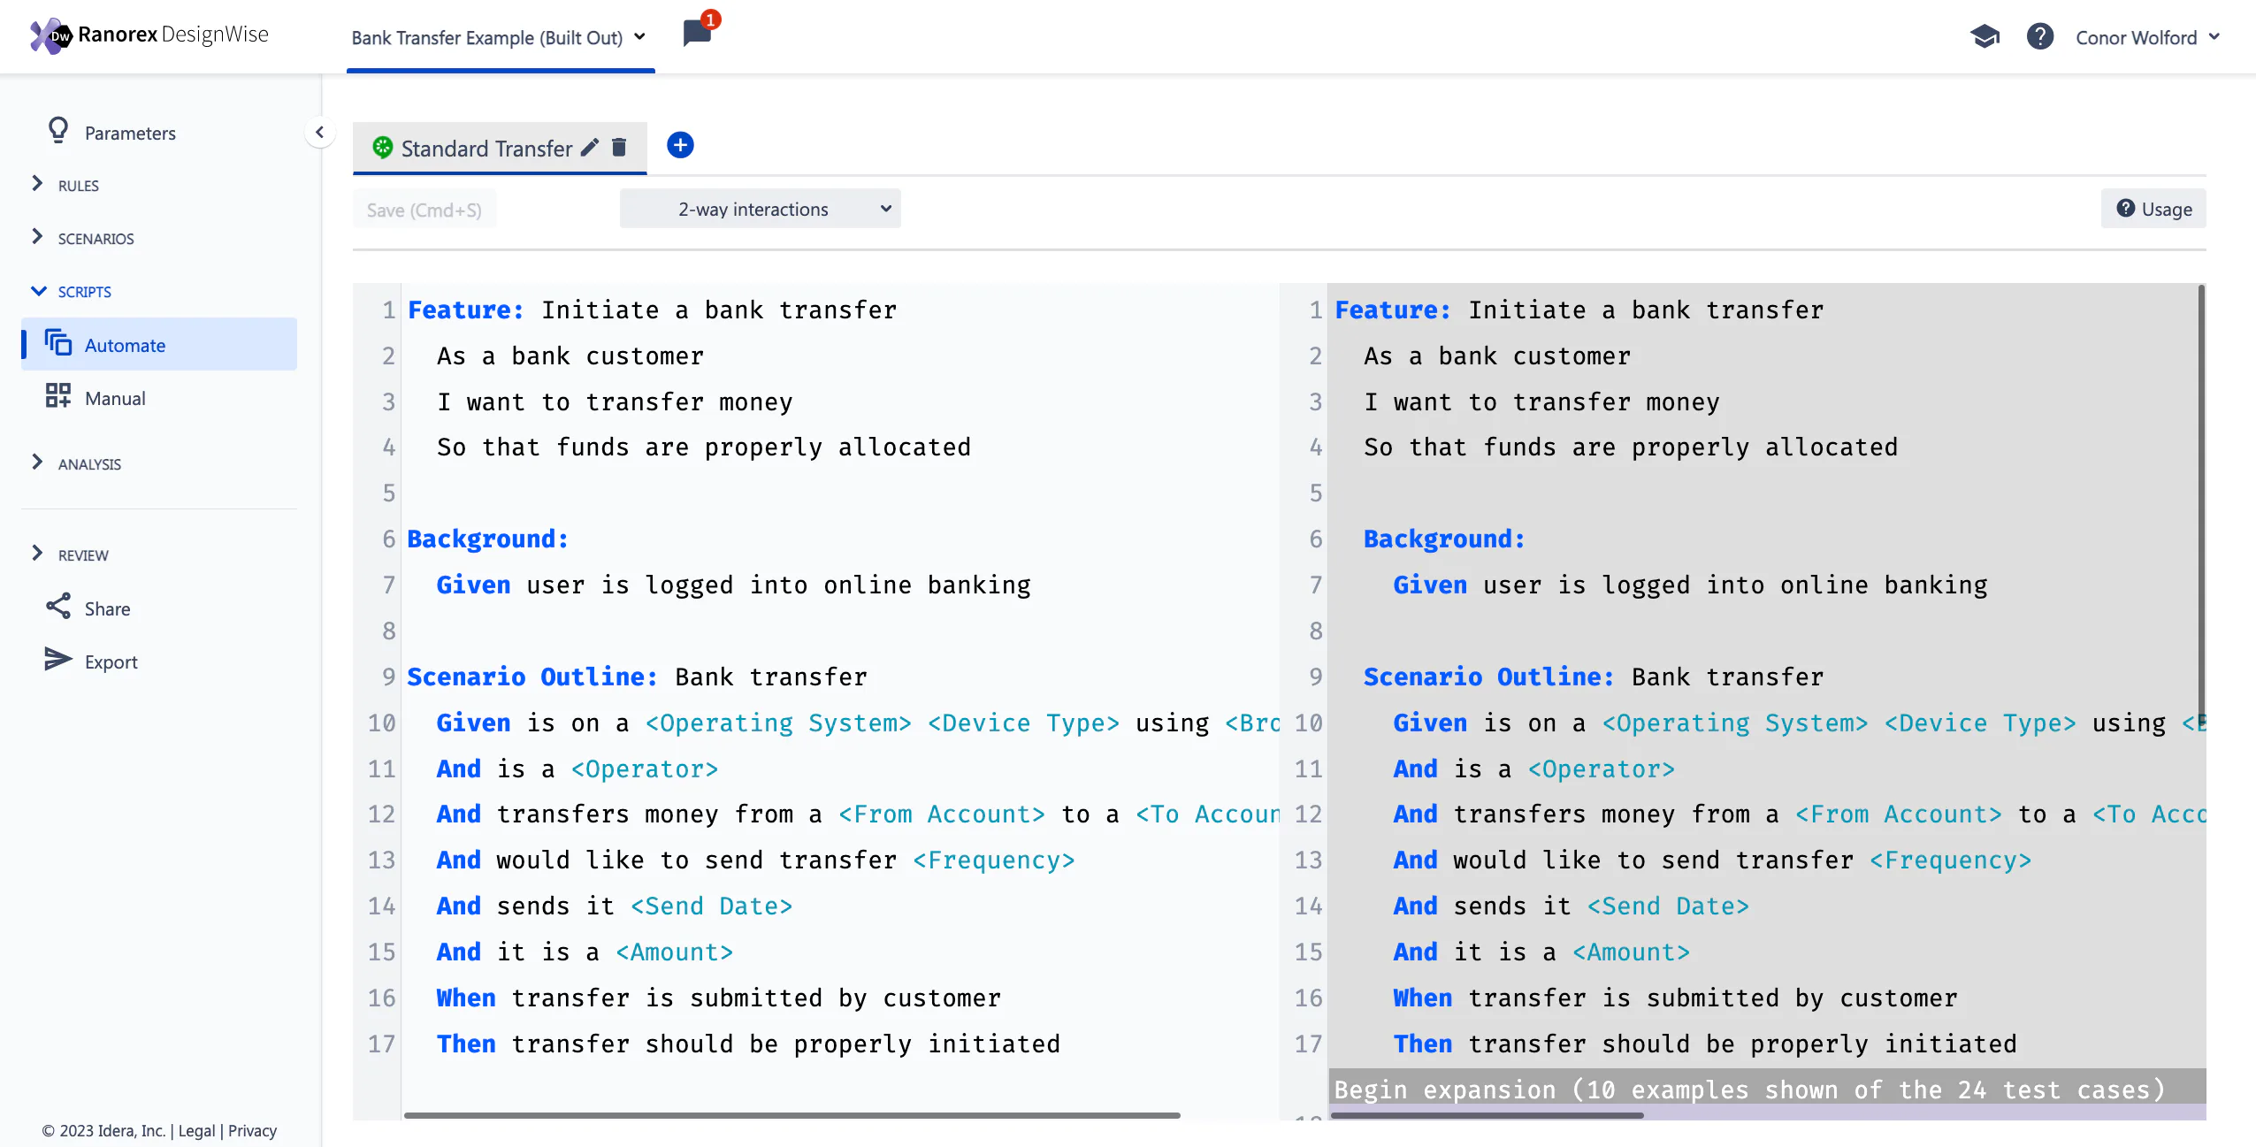
Task: Click the Save (Cmd+S) button
Action: [424, 210]
